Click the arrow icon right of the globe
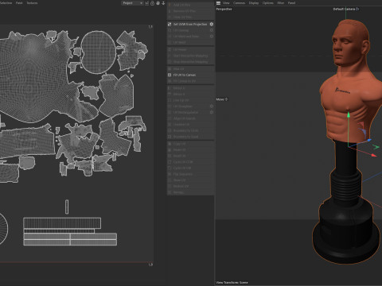Viewport: 382px width, 286px height. point(163,3)
